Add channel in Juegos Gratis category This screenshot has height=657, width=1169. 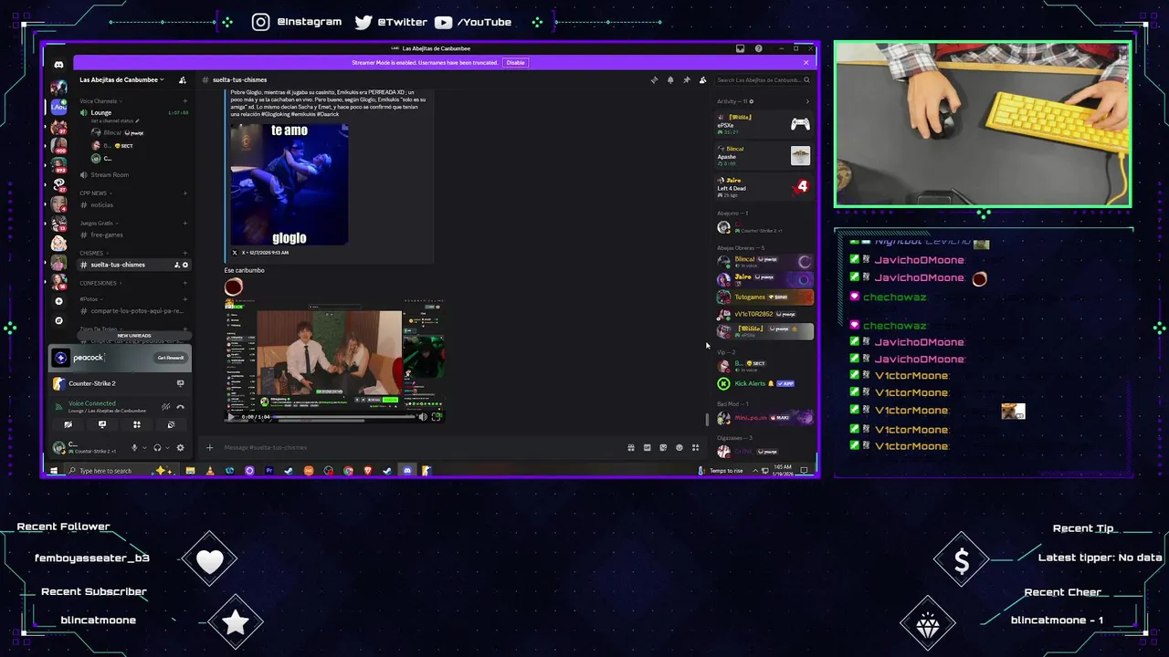click(x=184, y=223)
